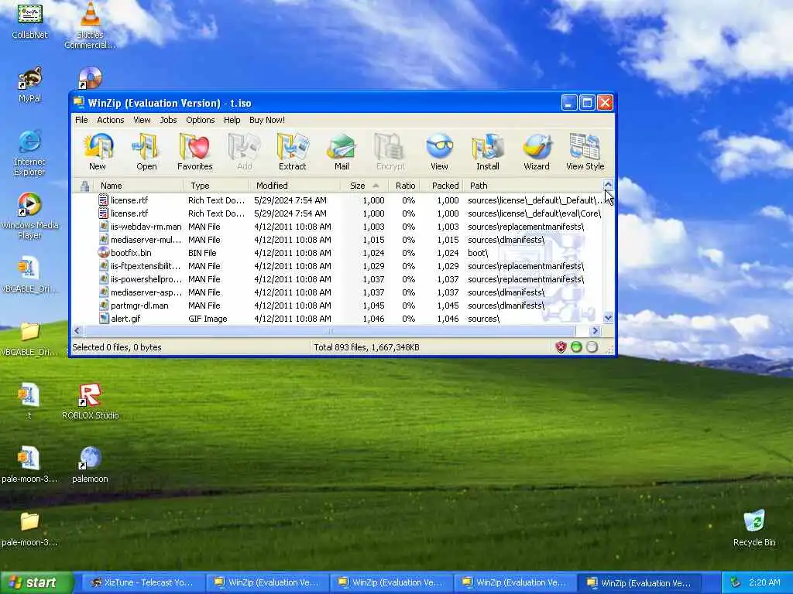Select the Internet Explorer desktop icon

[x=29, y=153]
